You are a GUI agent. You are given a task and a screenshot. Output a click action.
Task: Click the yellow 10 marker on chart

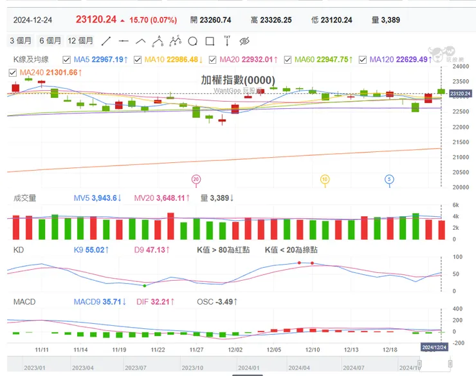pyautogui.click(x=325, y=180)
